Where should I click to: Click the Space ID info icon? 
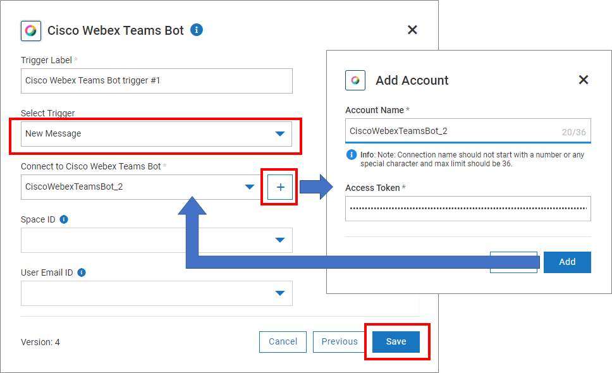point(64,219)
